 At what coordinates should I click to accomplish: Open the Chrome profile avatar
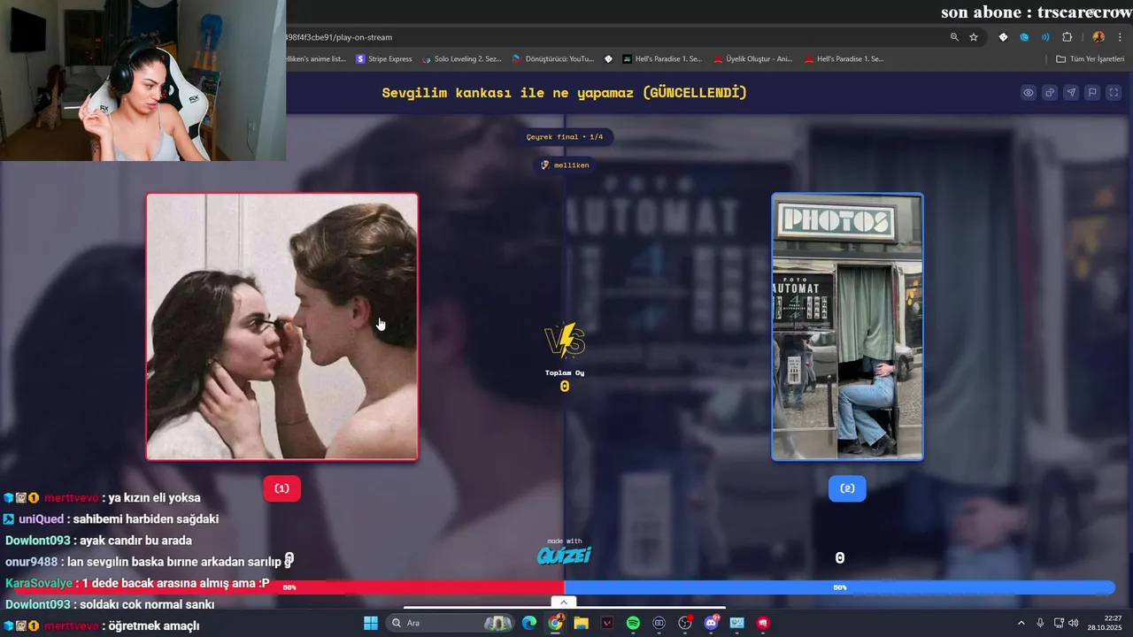click(1098, 37)
